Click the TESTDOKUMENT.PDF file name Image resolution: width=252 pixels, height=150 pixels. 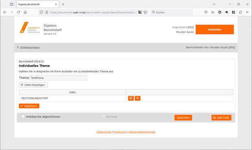[34, 98]
